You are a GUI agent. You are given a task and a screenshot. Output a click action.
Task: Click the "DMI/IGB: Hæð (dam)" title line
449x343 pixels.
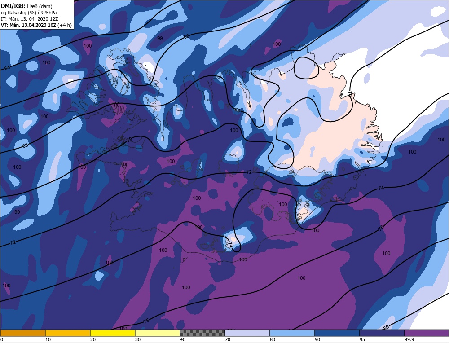pyautogui.click(x=26, y=6)
